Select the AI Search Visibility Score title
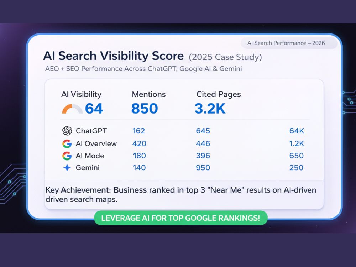Image resolution: width=356 pixels, height=267 pixels. click(114, 56)
